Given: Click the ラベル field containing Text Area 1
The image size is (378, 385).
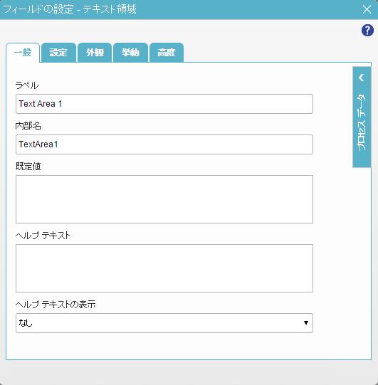Looking at the screenshot, I should [x=164, y=104].
